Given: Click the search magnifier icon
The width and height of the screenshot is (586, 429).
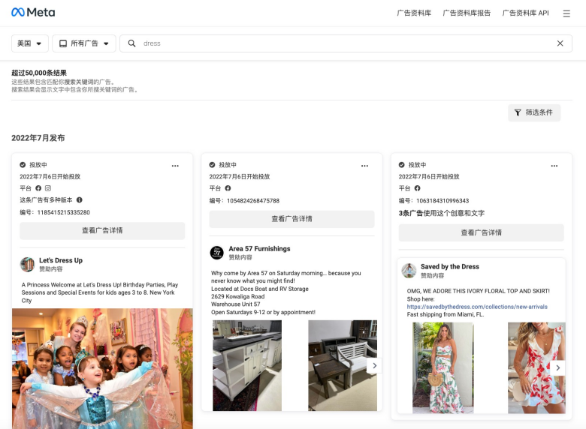Looking at the screenshot, I should pyautogui.click(x=131, y=43).
